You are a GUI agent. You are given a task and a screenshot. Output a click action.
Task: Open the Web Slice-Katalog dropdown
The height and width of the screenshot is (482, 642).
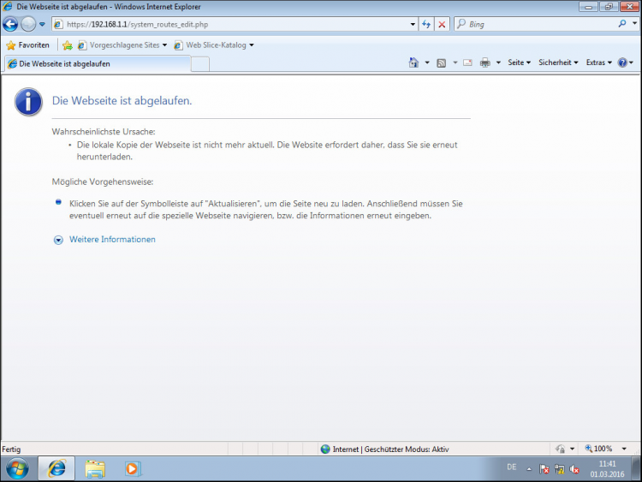(214, 45)
